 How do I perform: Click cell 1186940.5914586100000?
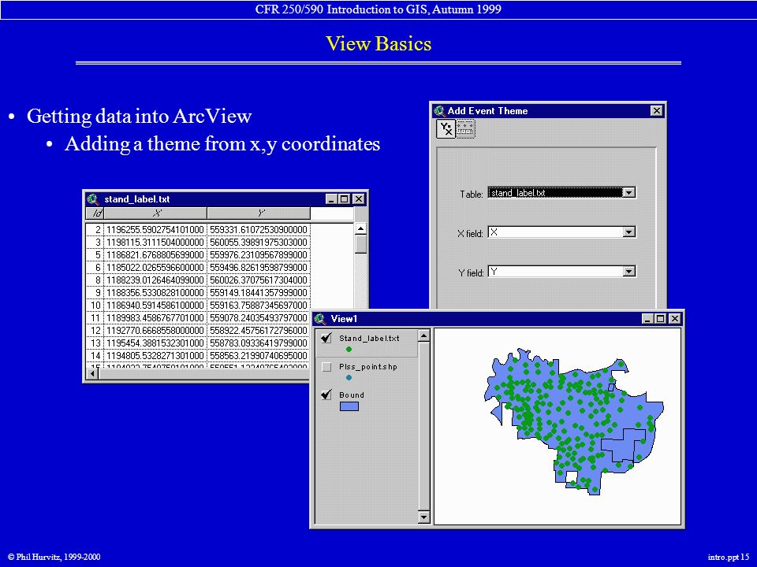155,306
